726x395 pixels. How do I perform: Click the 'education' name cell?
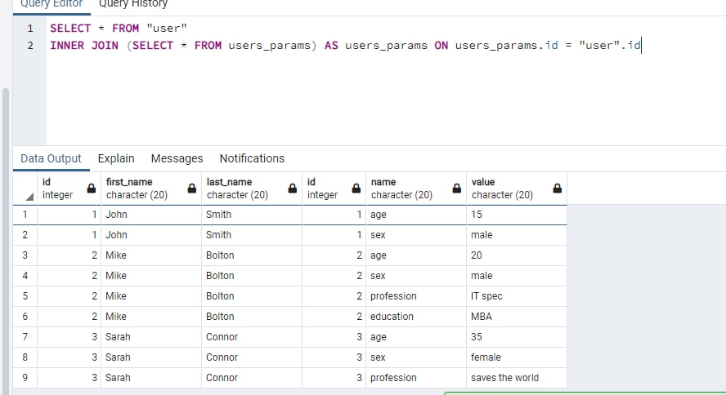[x=416, y=317]
